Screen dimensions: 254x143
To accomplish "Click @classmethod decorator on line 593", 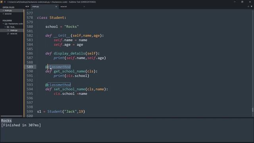I will point(58,85).
